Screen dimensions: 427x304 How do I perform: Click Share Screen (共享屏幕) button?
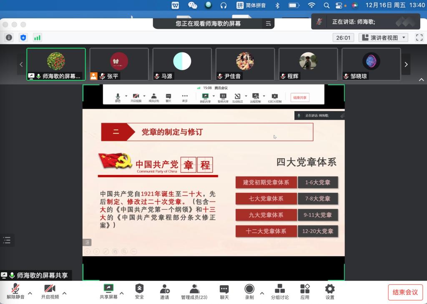point(108,291)
